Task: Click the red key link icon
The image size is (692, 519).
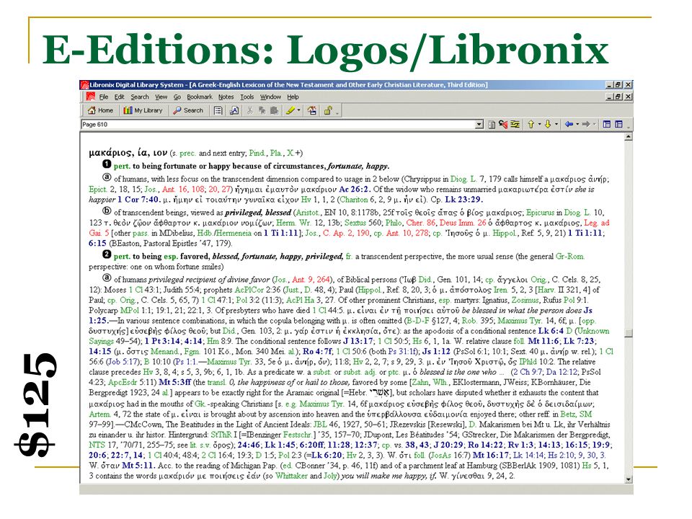Action: pos(503,125)
